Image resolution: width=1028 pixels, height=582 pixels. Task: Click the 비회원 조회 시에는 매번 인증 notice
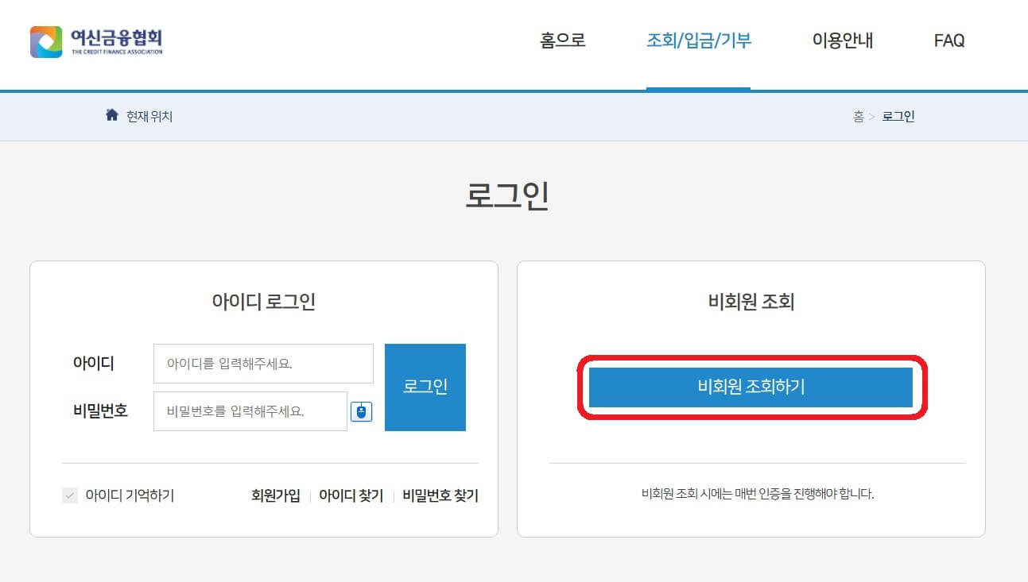(758, 494)
